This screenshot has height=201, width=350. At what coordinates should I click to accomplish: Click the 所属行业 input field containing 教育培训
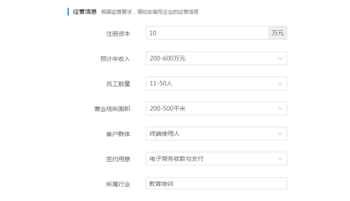point(216,184)
